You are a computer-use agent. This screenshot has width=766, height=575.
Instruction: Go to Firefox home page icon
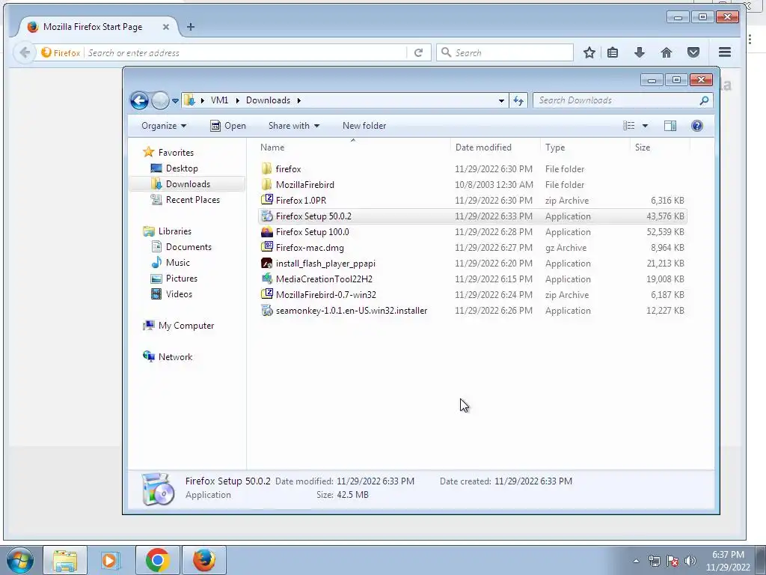(x=667, y=53)
